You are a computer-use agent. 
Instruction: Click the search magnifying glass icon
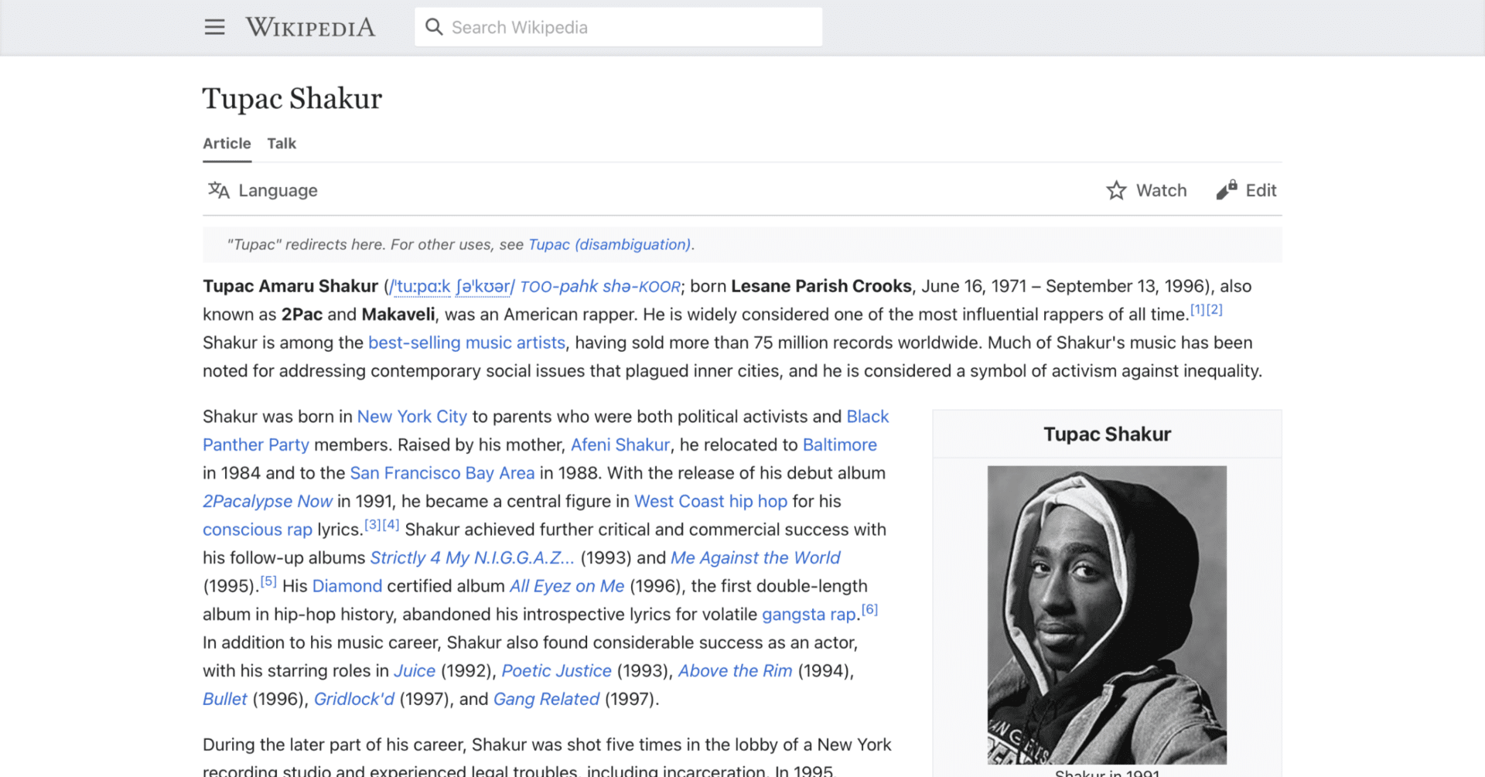pos(435,26)
